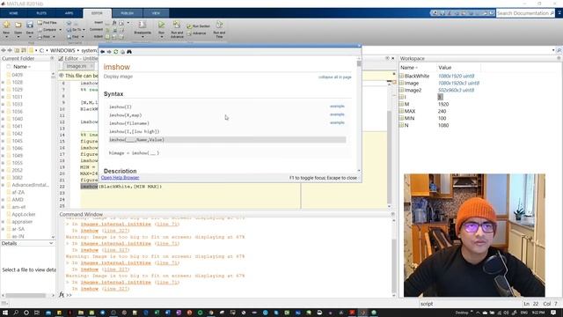Click the collapse all in page link
The height and width of the screenshot is (317, 563).
click(x=334, y=77)
